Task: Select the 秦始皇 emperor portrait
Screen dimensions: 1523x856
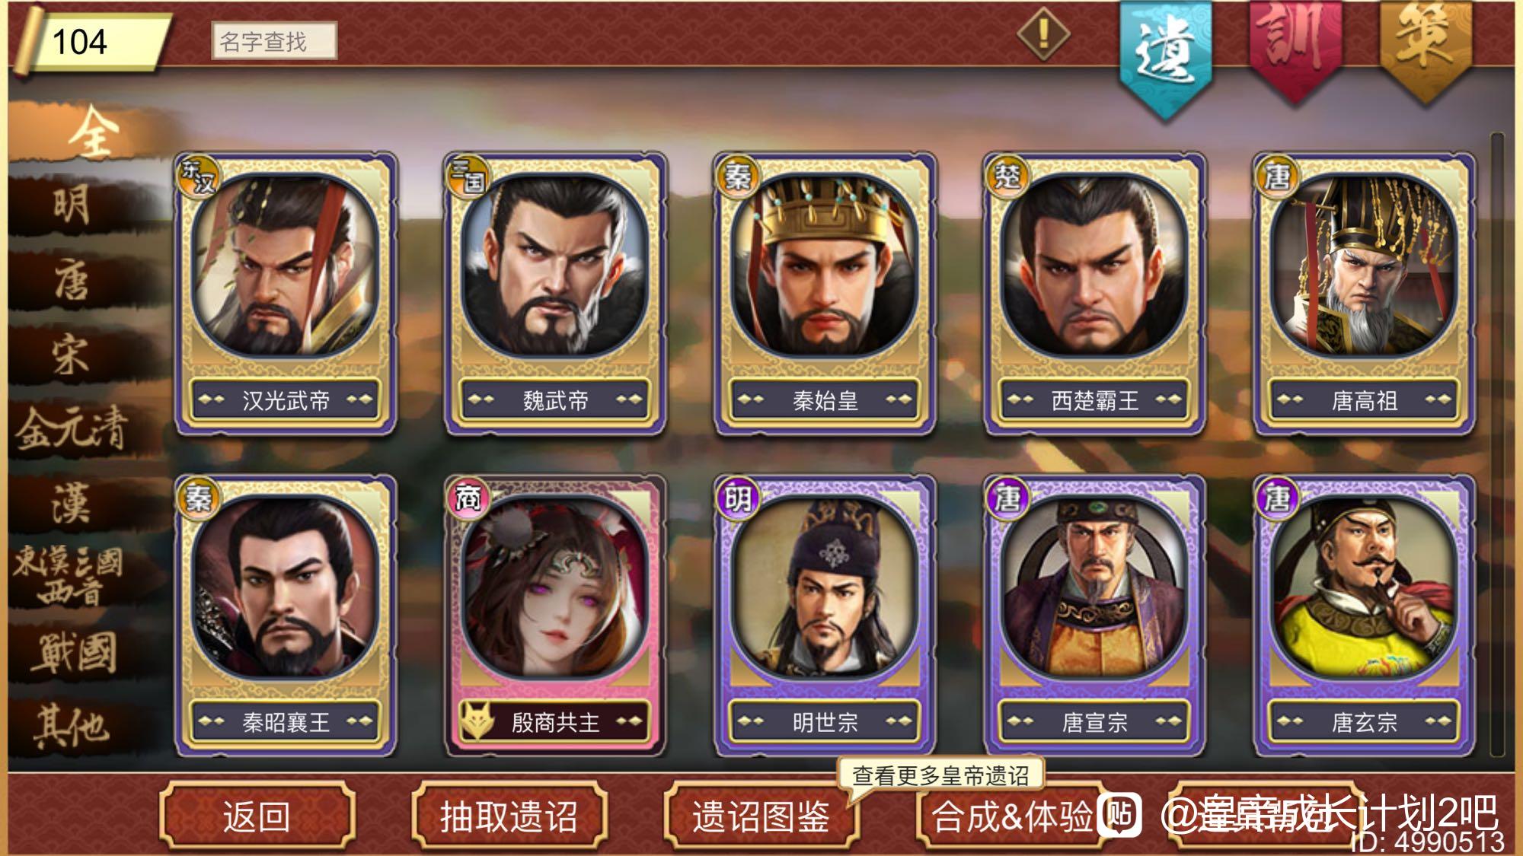Action: pos(825,294)
